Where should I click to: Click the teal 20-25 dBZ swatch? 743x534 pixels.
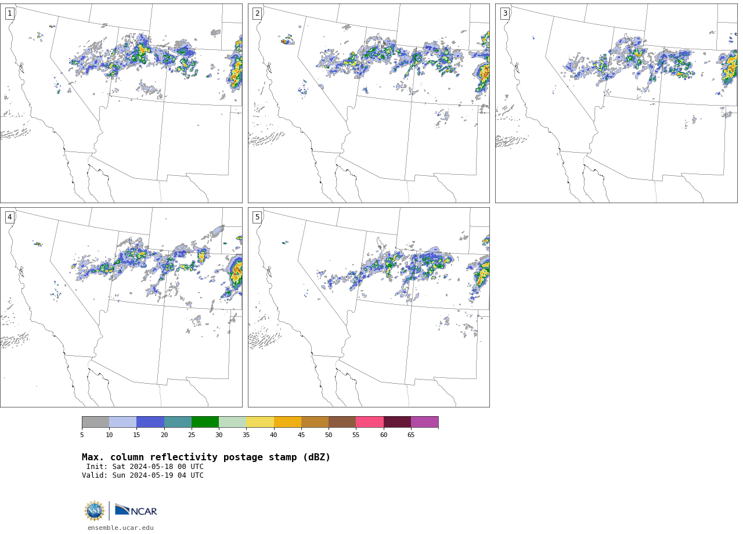pos(178,422)
